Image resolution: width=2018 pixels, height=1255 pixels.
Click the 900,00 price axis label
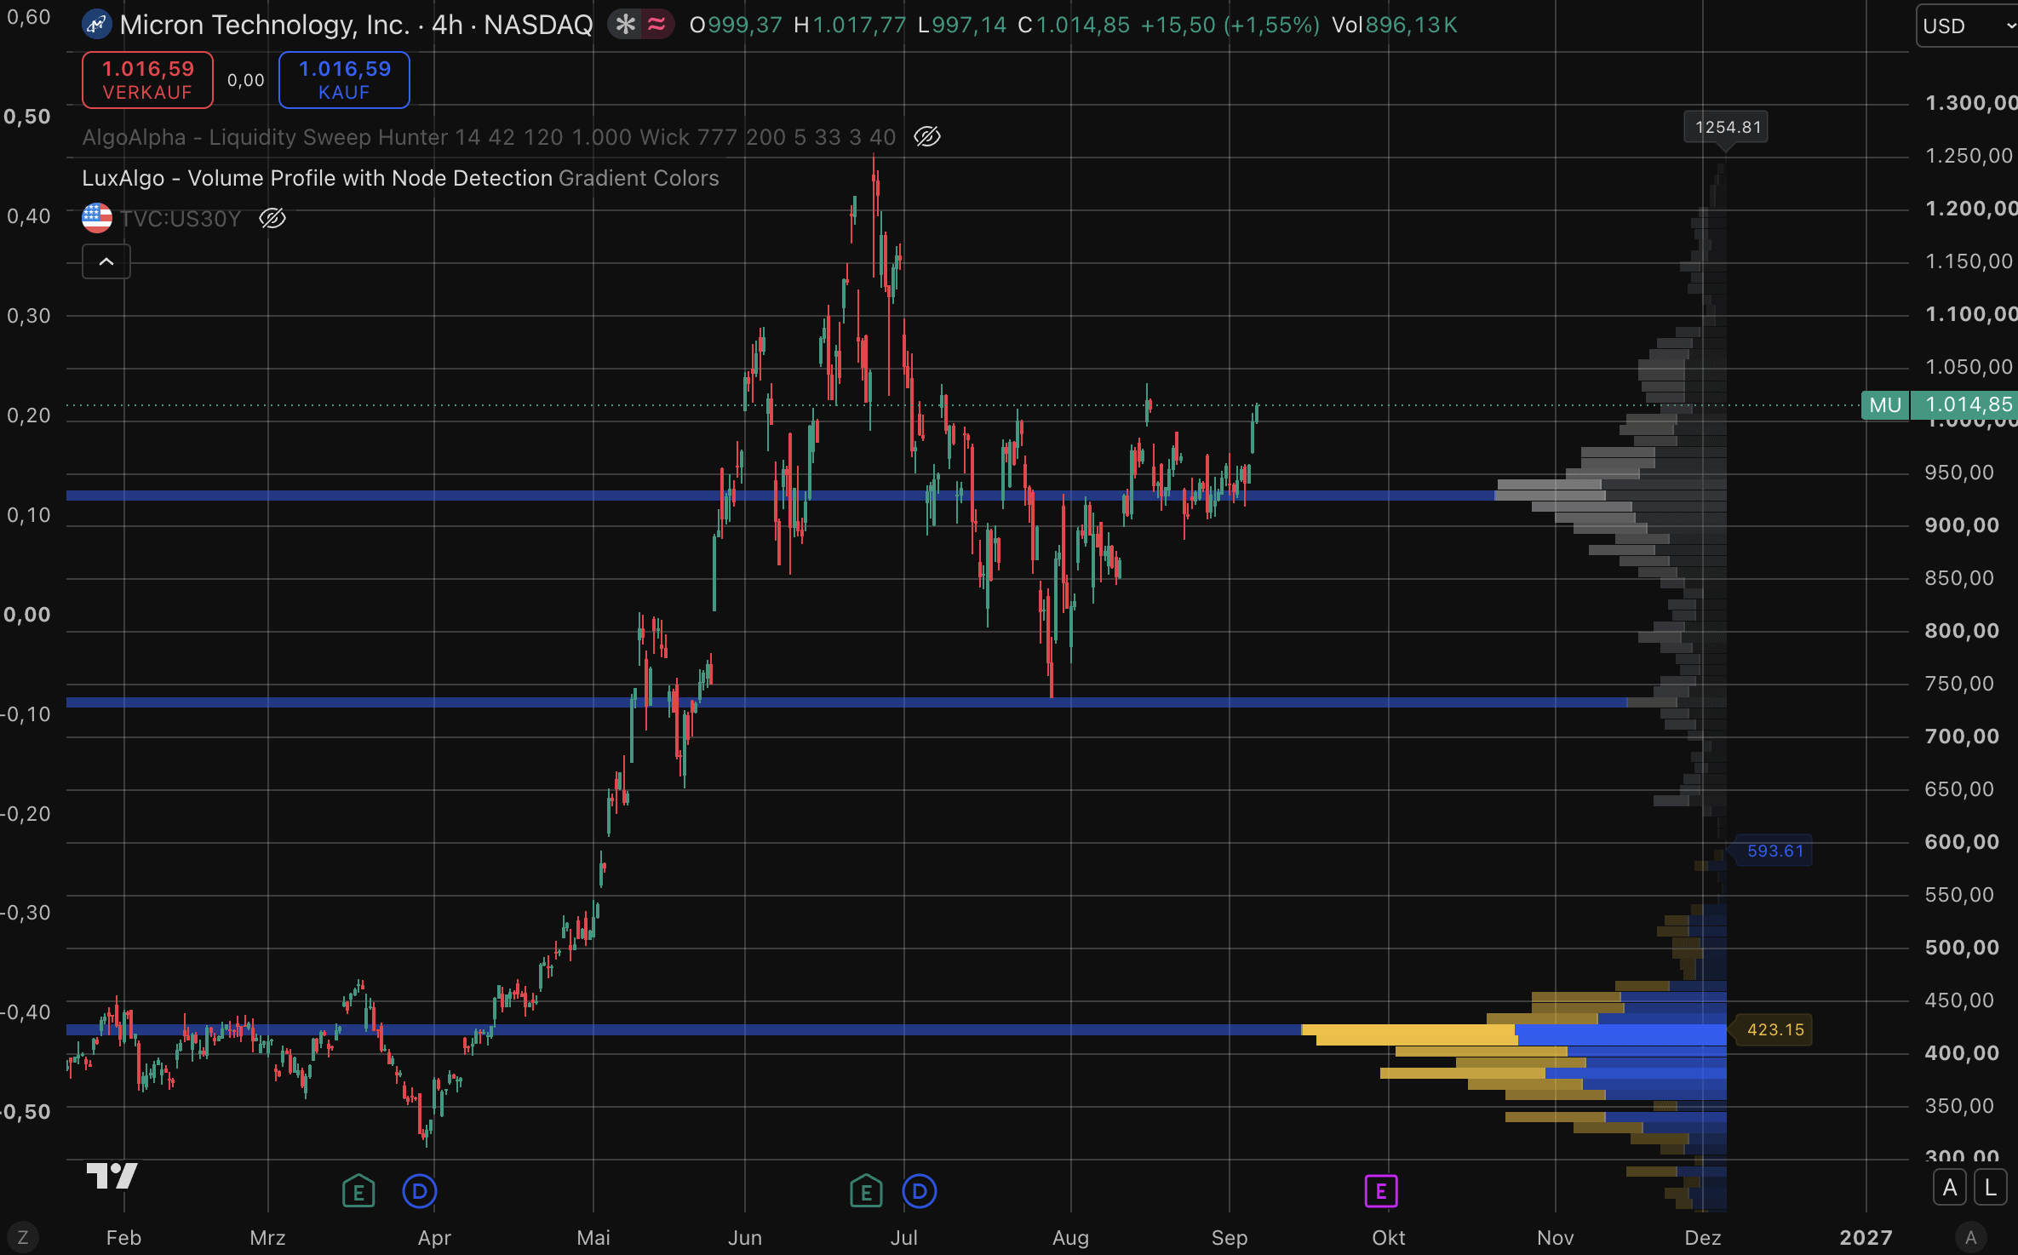pos(1962,525)
